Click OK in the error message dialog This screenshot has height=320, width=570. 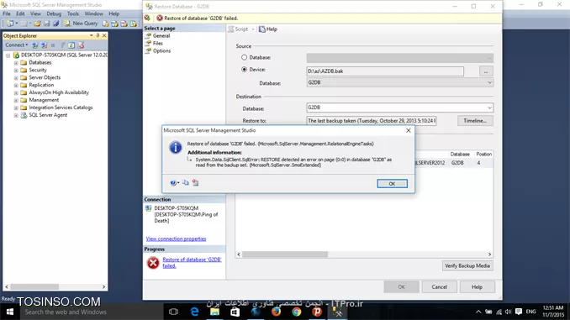pyautogui.click(x=392, y=183)
